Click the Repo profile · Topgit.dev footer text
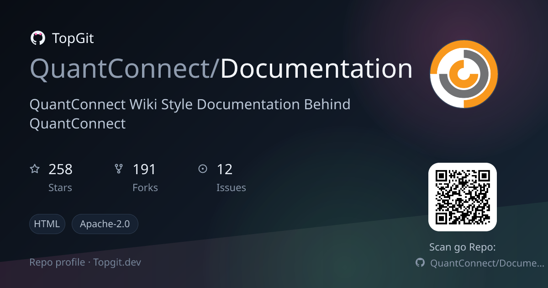 point(85,262)
